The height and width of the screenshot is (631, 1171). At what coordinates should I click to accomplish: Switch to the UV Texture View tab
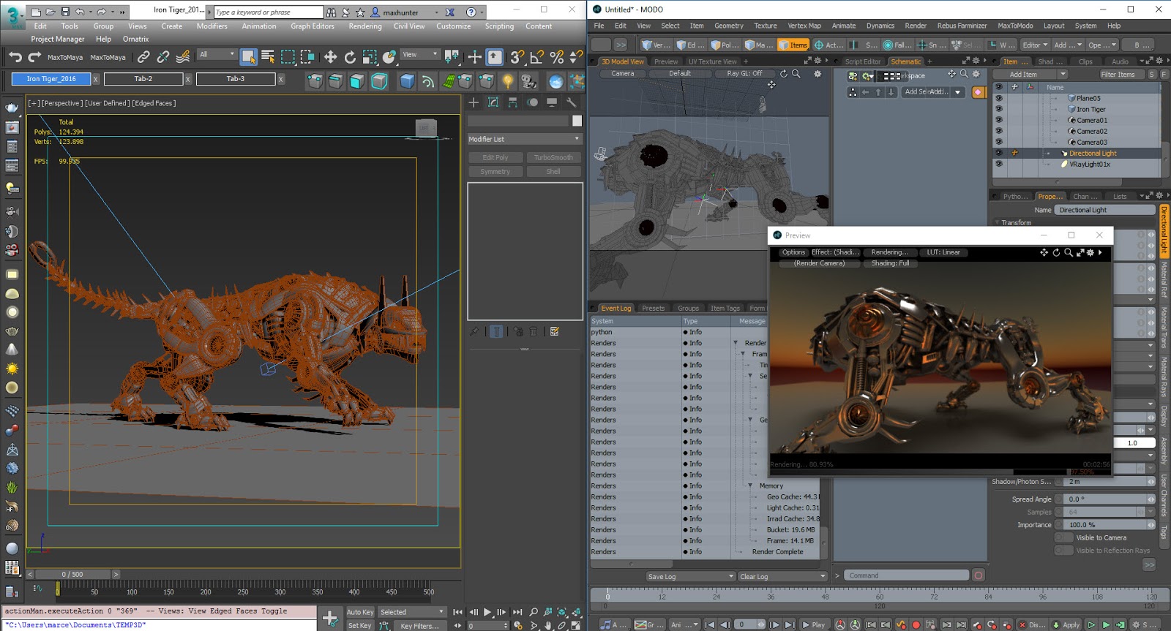[x=712, y=61]
